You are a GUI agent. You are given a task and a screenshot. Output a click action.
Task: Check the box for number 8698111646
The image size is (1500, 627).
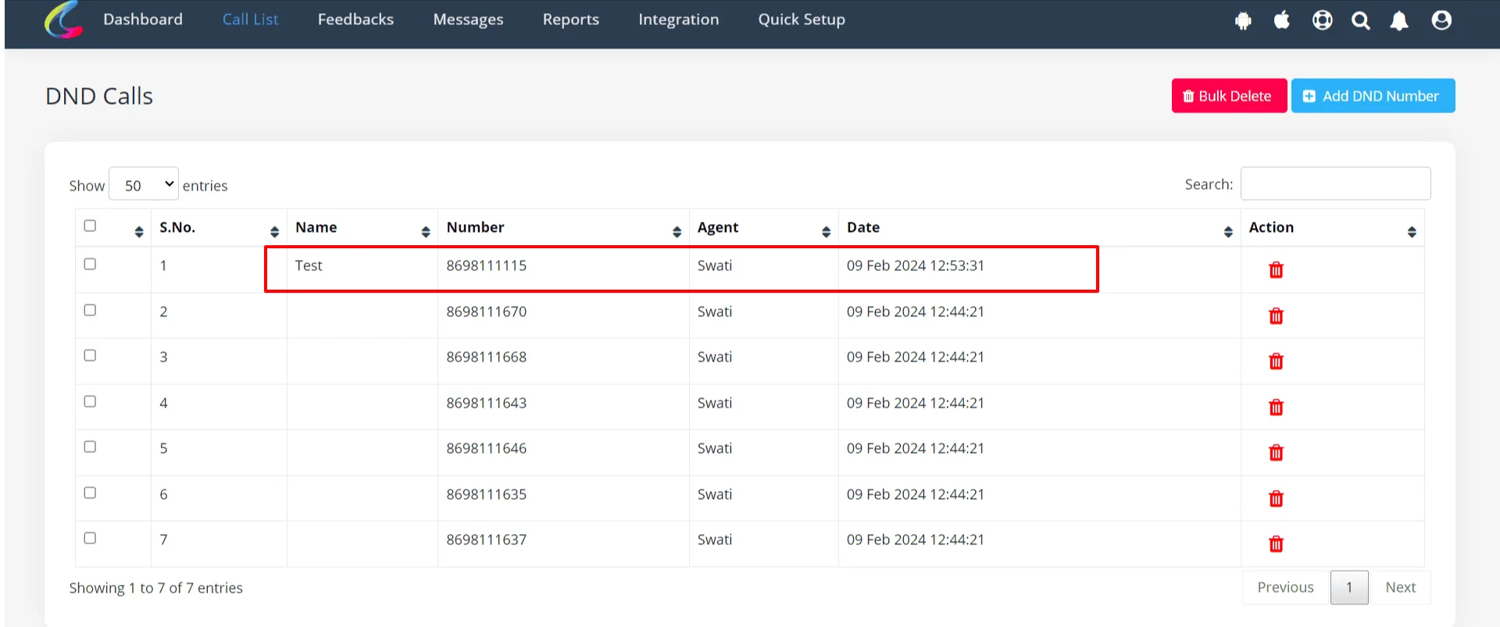tap(90, 447)
